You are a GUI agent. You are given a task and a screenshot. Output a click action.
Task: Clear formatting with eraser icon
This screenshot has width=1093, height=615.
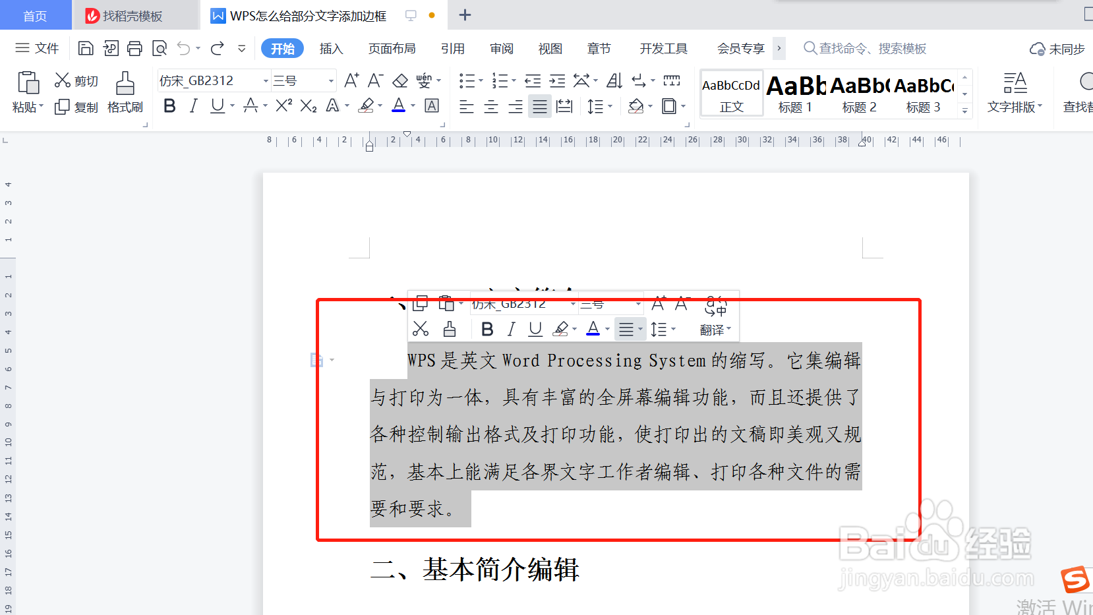(x=400, y=80)
